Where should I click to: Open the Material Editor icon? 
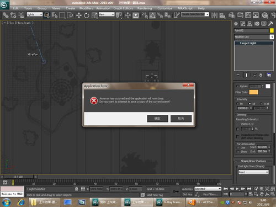265,15
